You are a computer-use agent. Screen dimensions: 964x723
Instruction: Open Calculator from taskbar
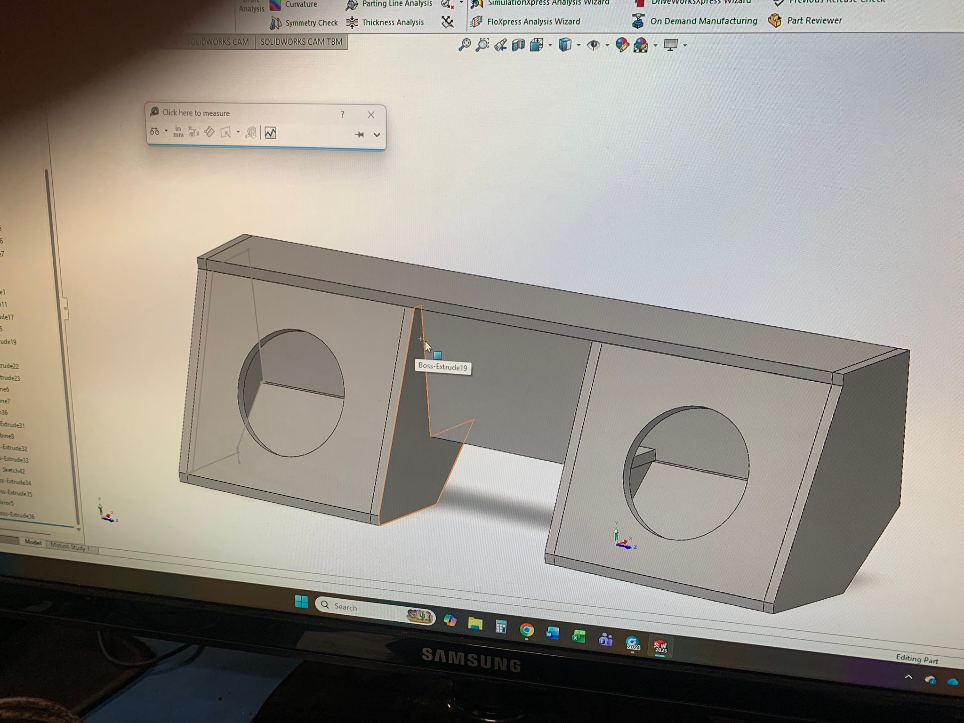[501, 627]
